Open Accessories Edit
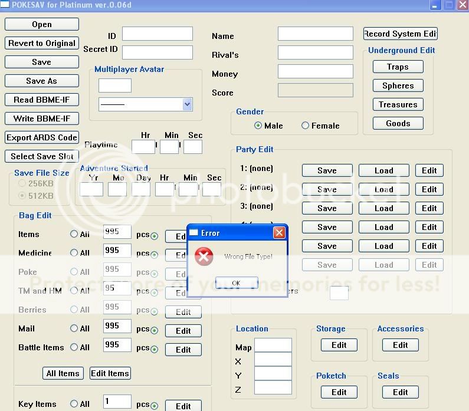 (x=400, y=345)
